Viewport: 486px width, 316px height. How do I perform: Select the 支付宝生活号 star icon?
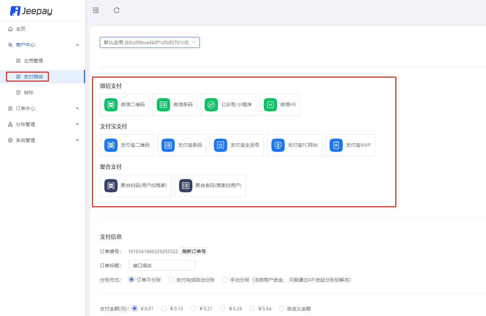point(221,145)
